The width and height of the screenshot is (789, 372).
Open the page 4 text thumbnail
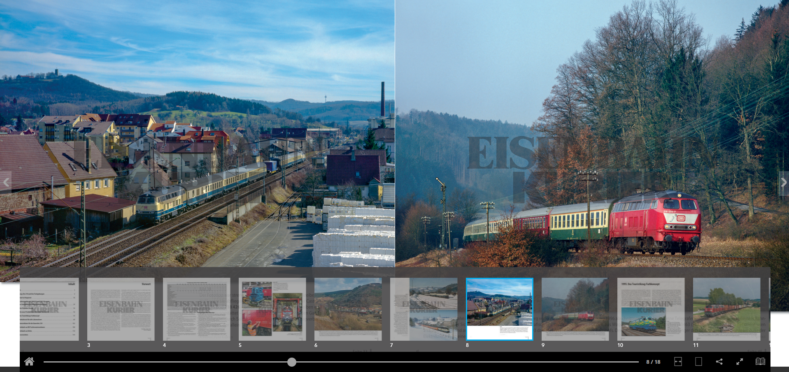coord(196,309)
